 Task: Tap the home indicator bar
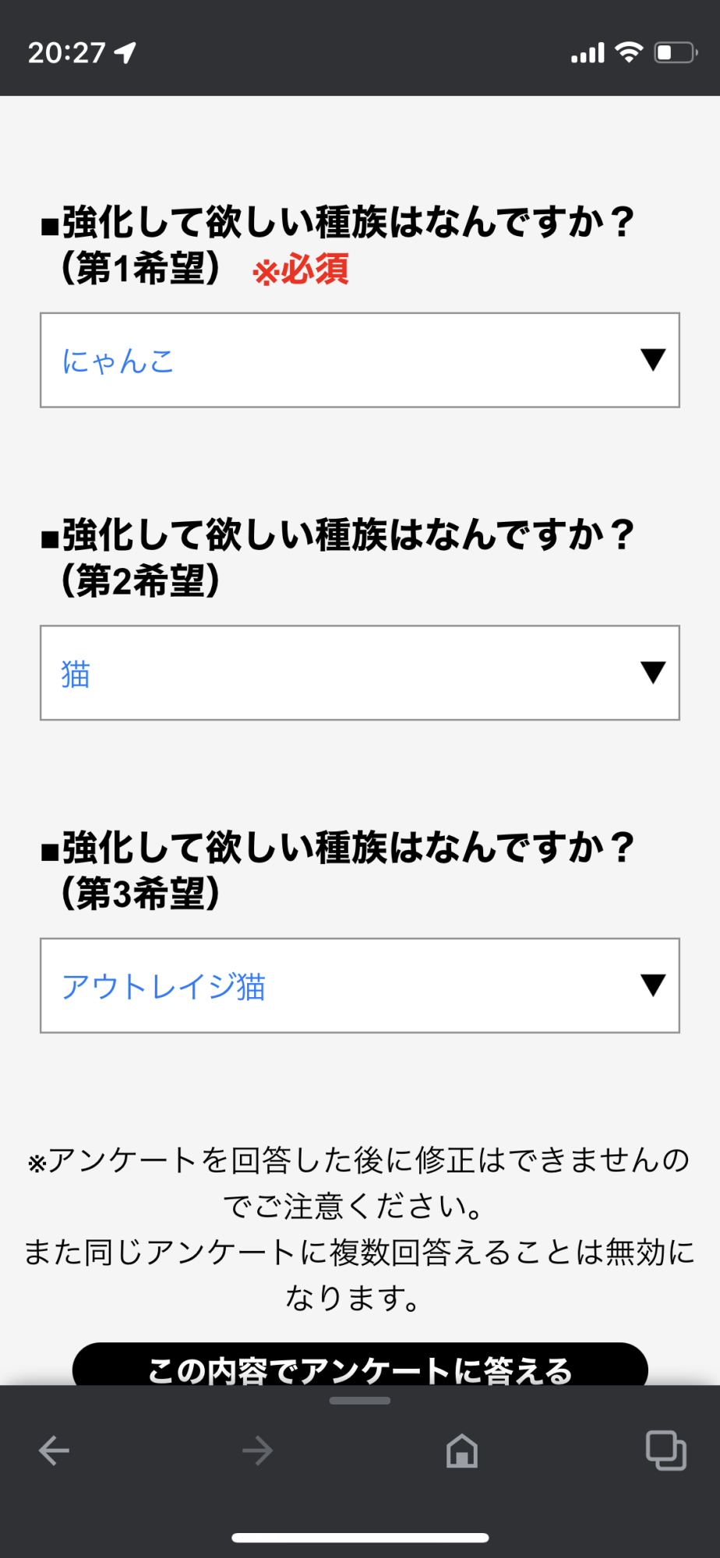point(360,1538)
